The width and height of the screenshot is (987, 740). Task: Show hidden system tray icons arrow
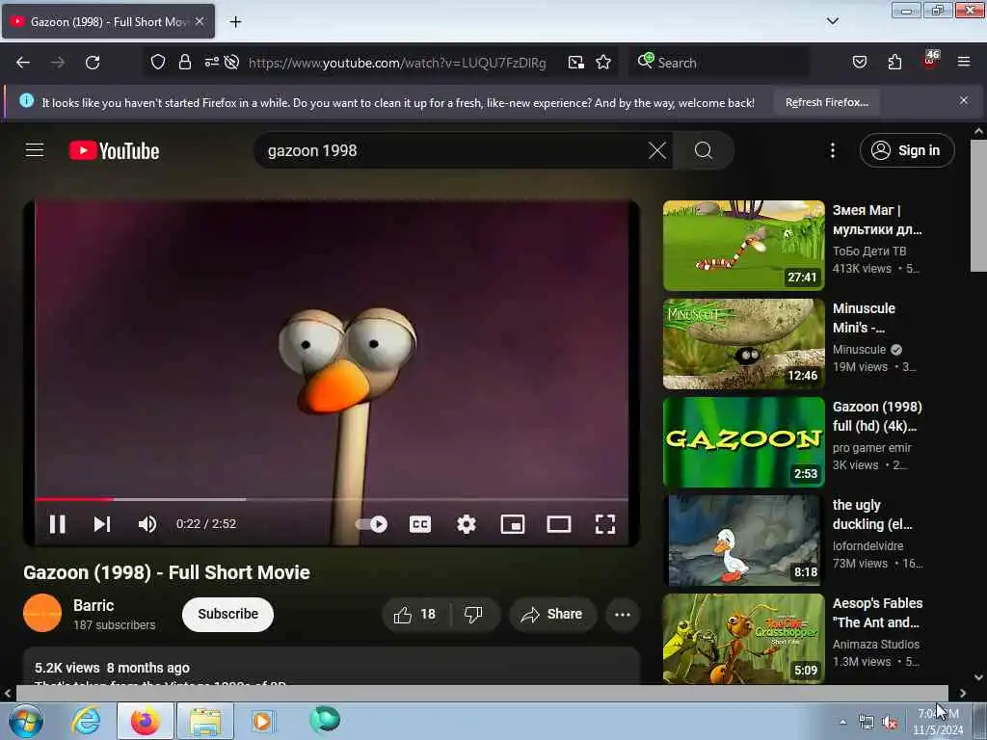point(842,722)
